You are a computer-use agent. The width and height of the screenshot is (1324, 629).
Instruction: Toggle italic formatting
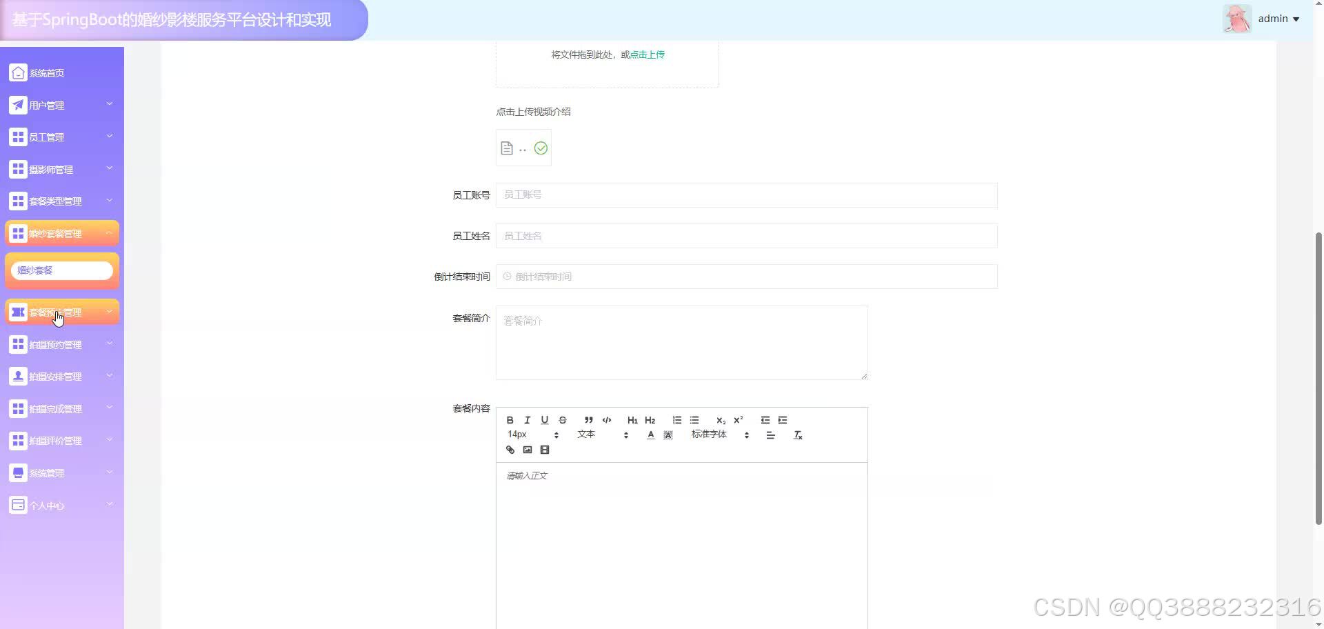[x=527, y=420]
